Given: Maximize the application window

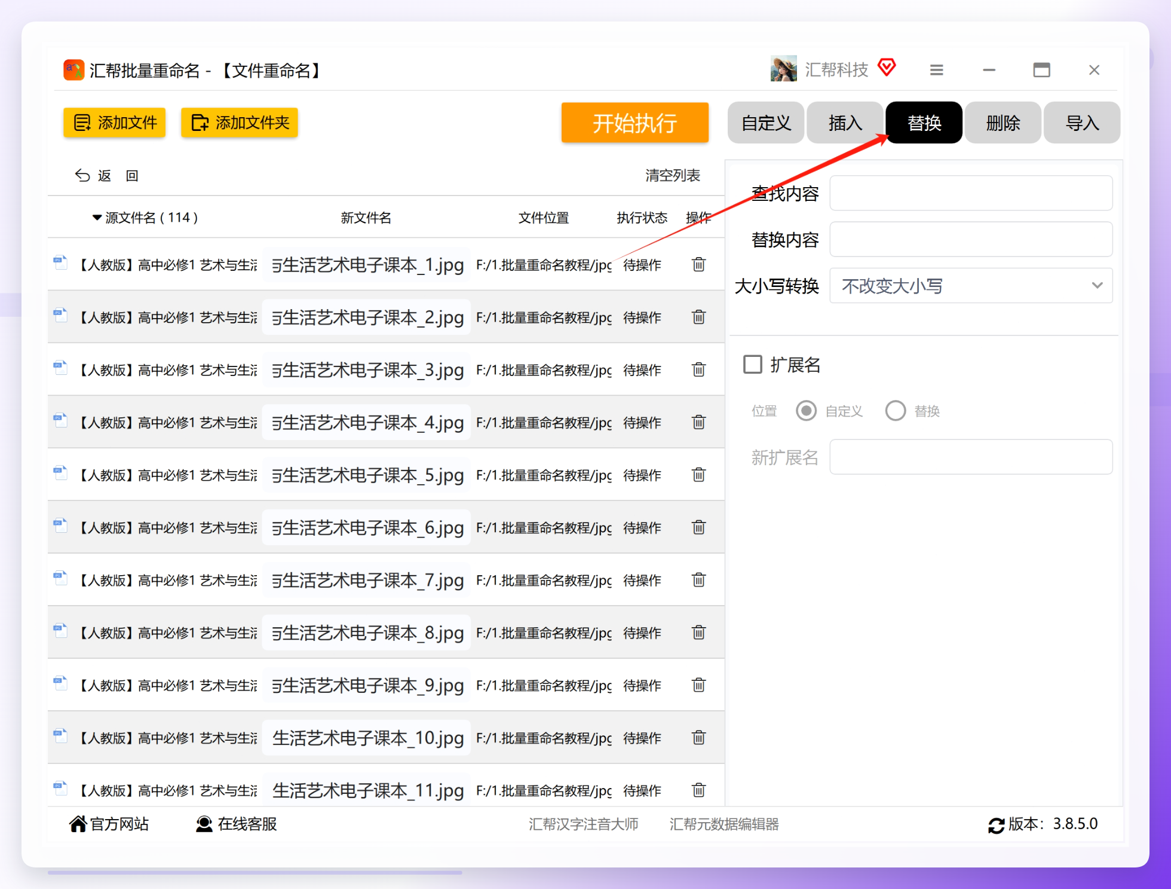Looking at the screenshot, I should 1041,70.
